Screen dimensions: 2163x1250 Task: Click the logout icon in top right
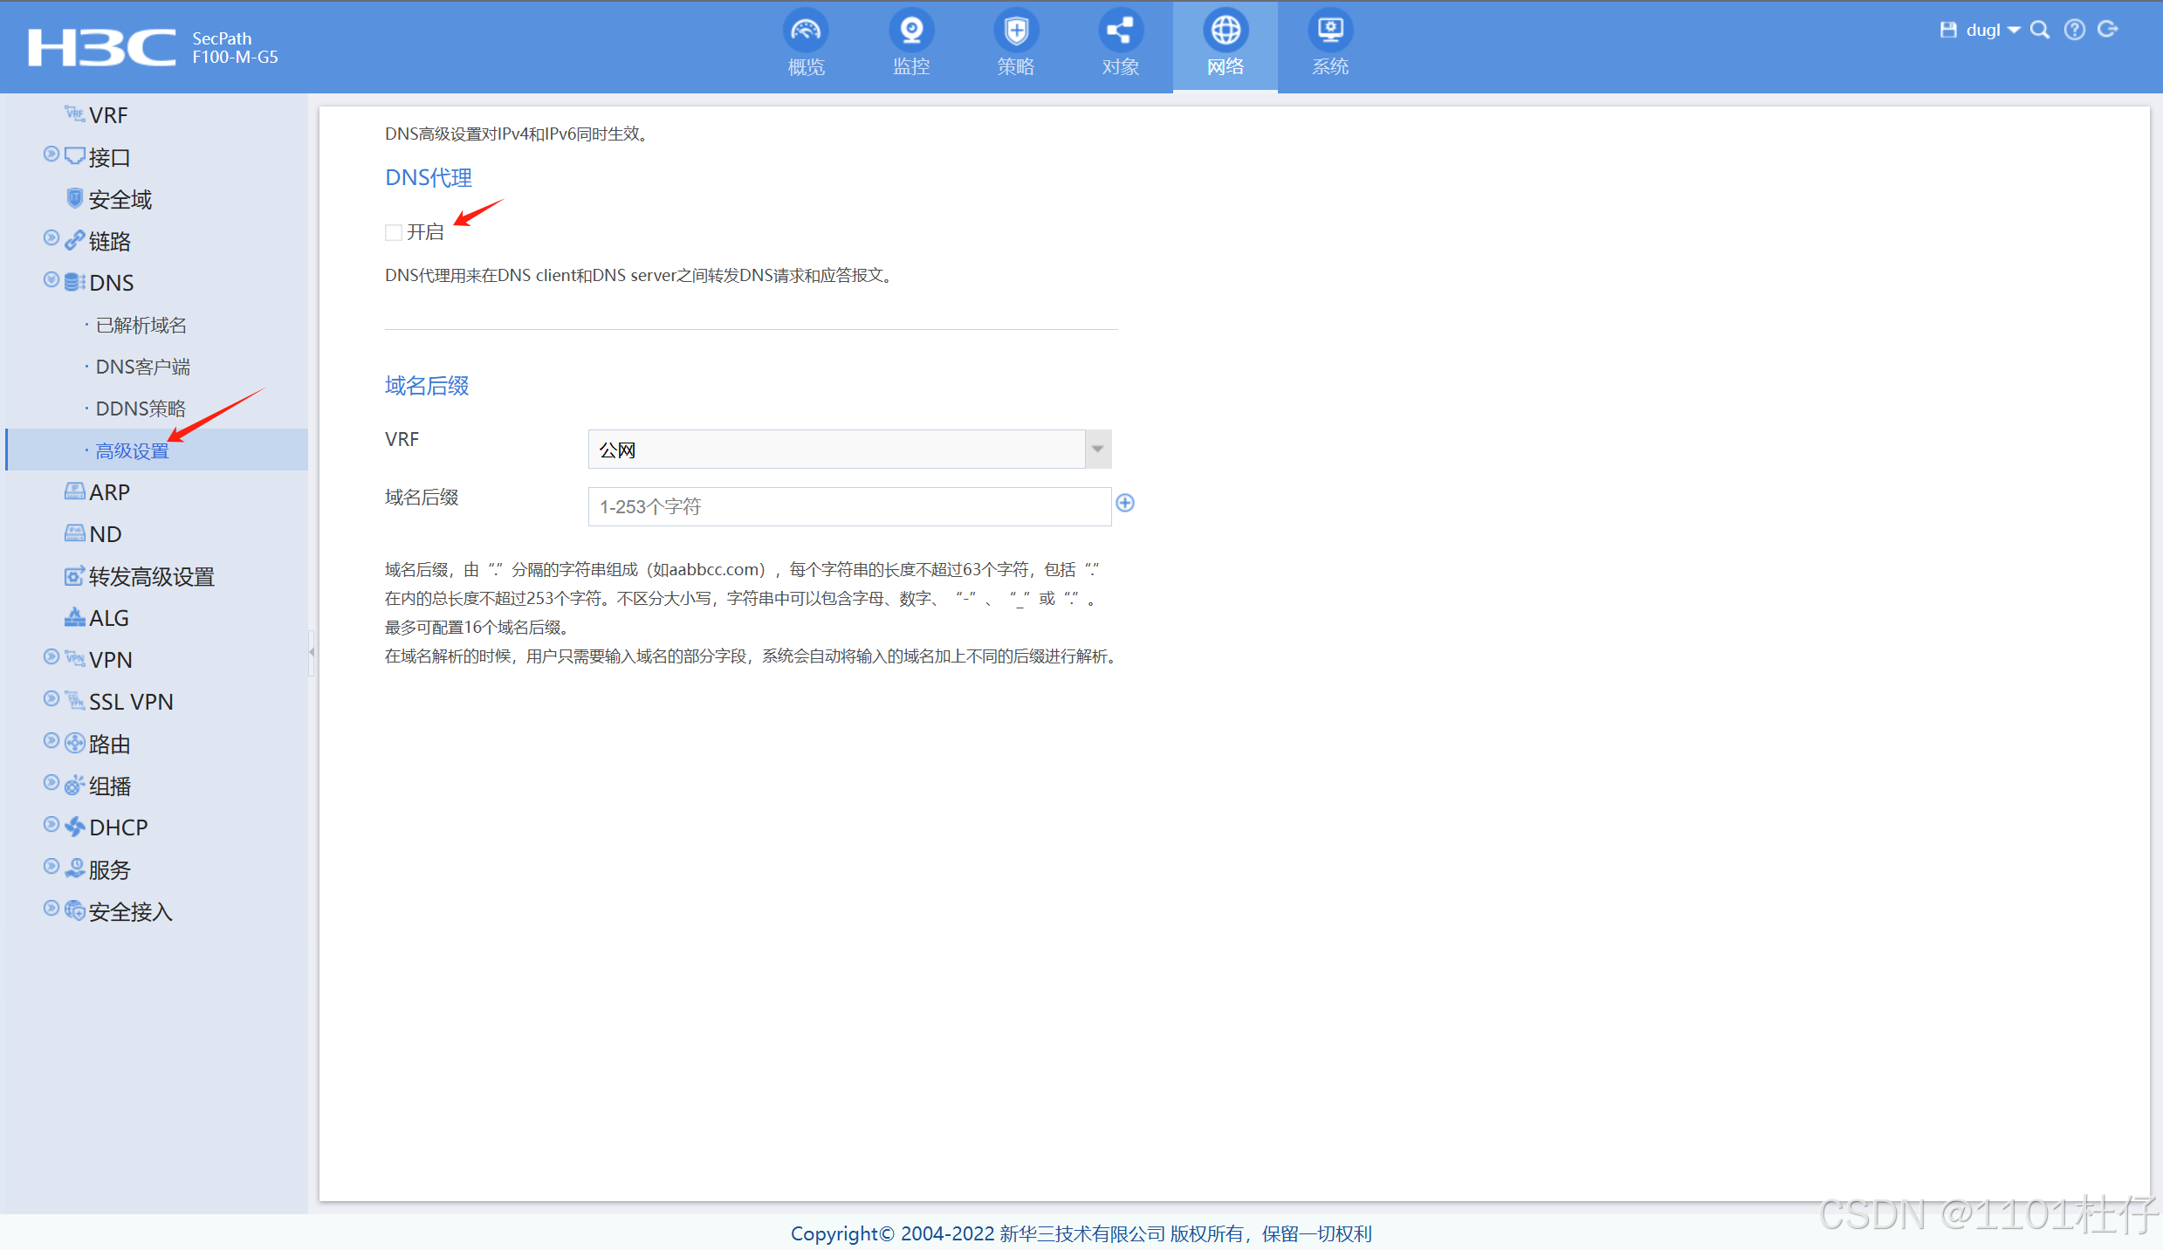pyautogui.click(x=2108, y=30)
